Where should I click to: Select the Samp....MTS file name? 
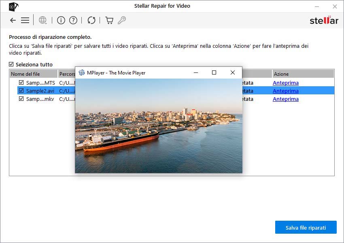(40, 83)
